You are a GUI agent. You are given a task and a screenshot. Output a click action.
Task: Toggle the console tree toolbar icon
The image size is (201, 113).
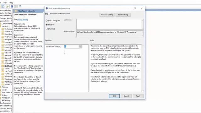(3, 6)
